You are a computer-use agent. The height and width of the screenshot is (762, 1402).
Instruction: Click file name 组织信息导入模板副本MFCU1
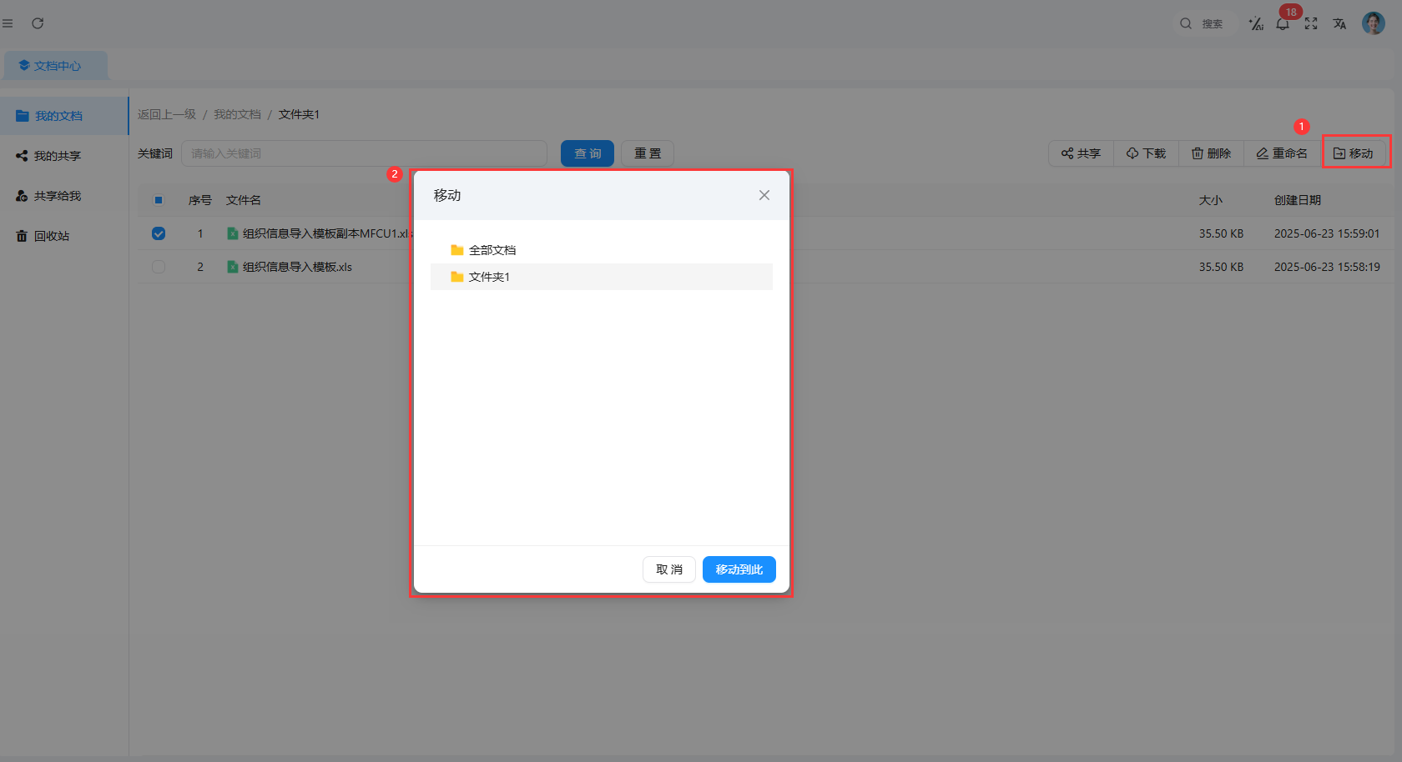325,233
